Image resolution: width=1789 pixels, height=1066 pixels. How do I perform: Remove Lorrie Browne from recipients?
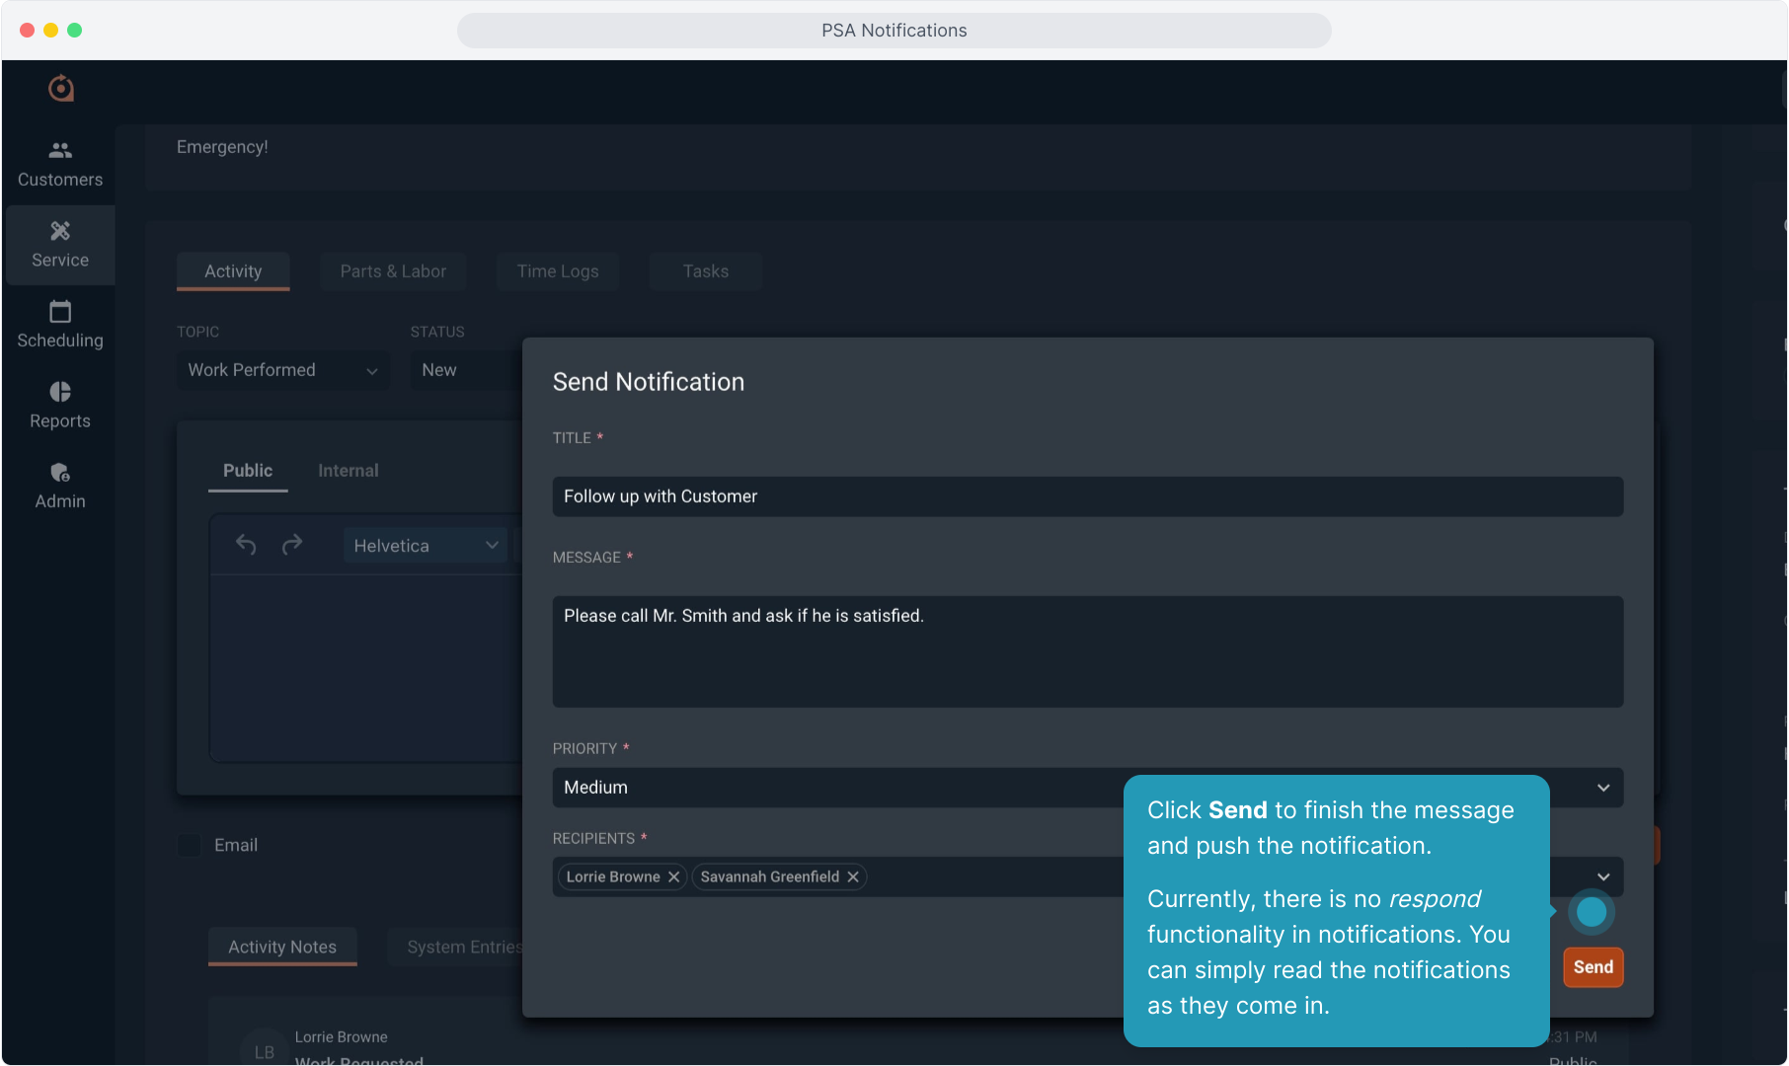tap(673, 877)
